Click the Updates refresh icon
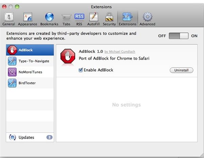This screenshot has width=204, height=158. pyautogui.click(x=12, y=137)
